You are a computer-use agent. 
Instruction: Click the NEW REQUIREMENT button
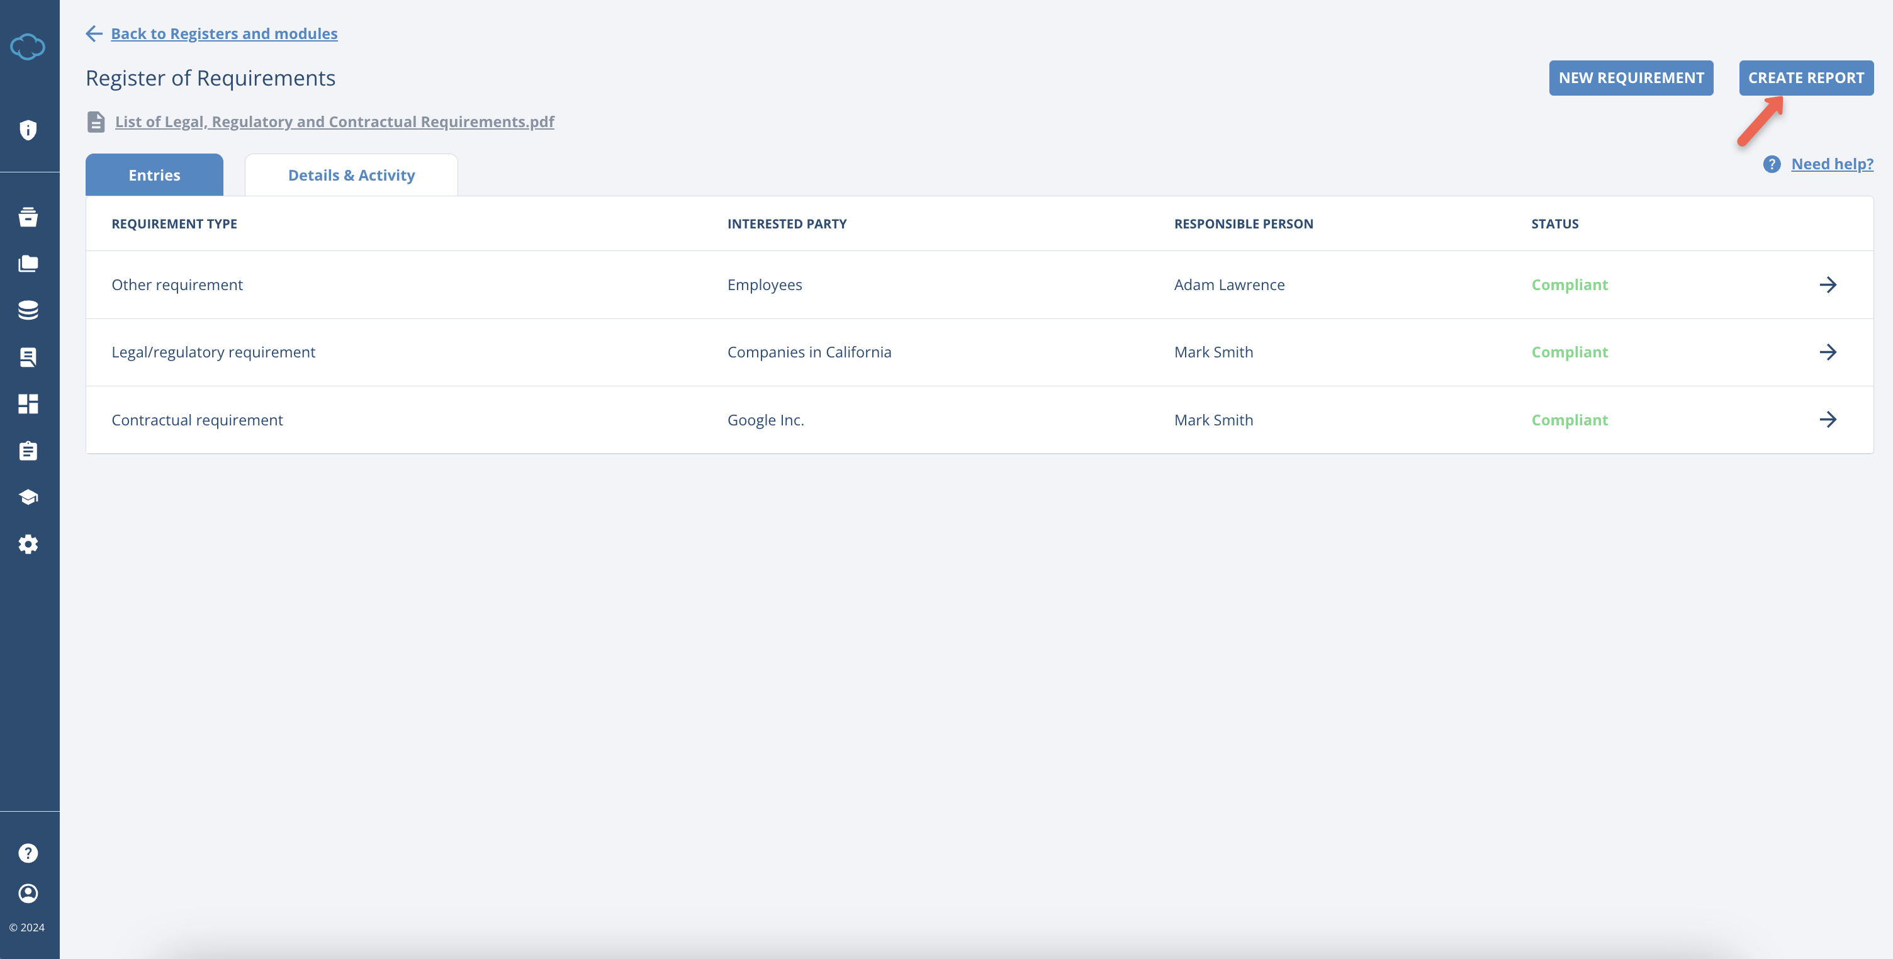click(1631, 78)
